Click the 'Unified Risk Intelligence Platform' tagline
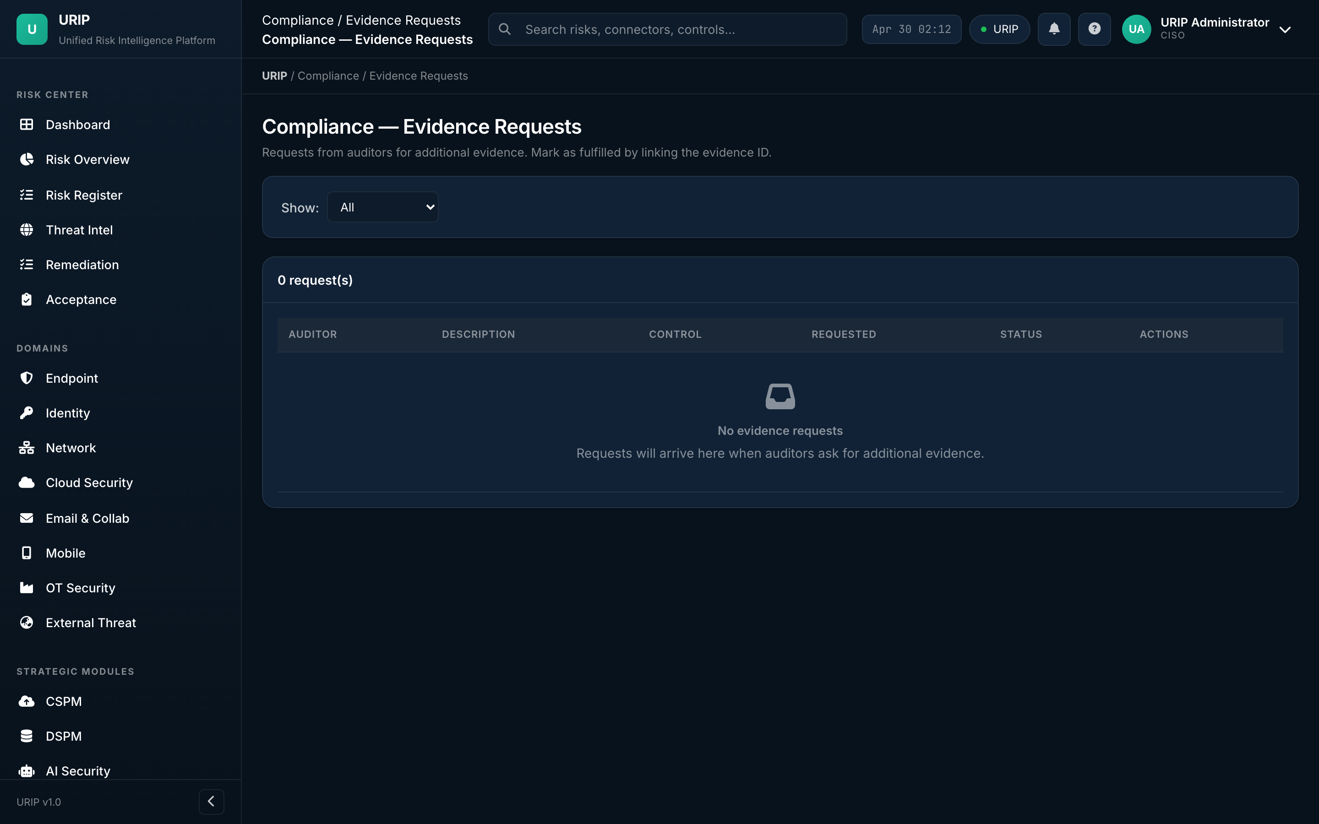This screenshot has height=824, width=1319. (x=137, y=40)
